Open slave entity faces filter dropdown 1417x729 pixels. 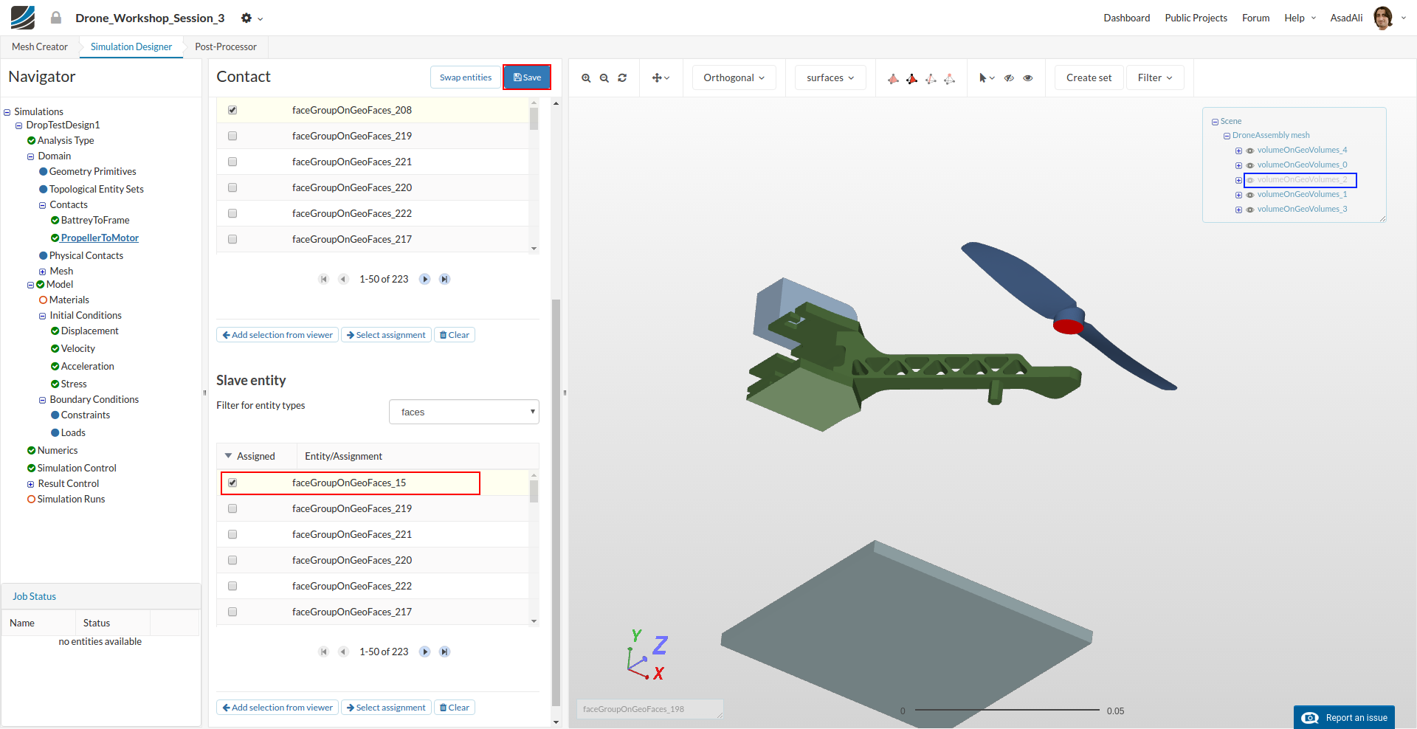pyautogui.click(x=463, y=412)
